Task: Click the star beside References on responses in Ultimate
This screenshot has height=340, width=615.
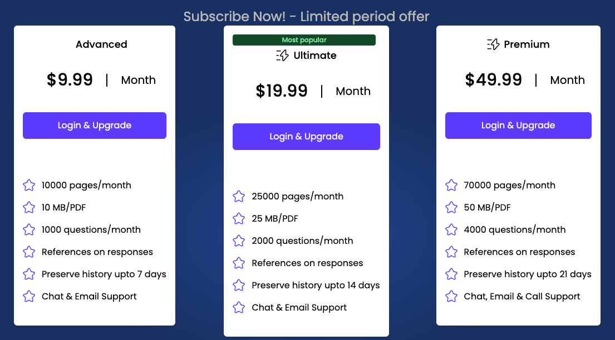Action: [239, 263]
